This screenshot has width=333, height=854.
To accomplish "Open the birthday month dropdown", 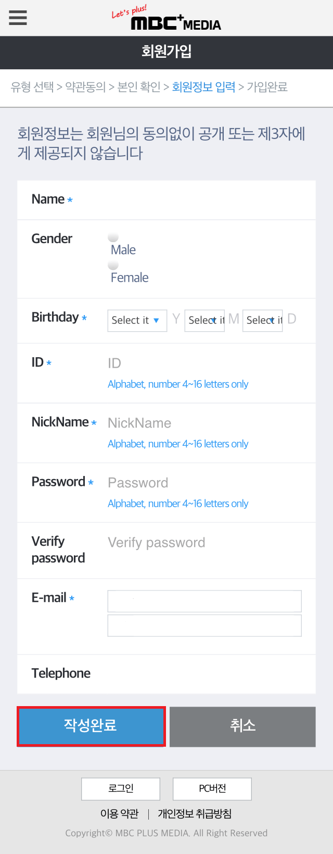I will click(204, 321).
